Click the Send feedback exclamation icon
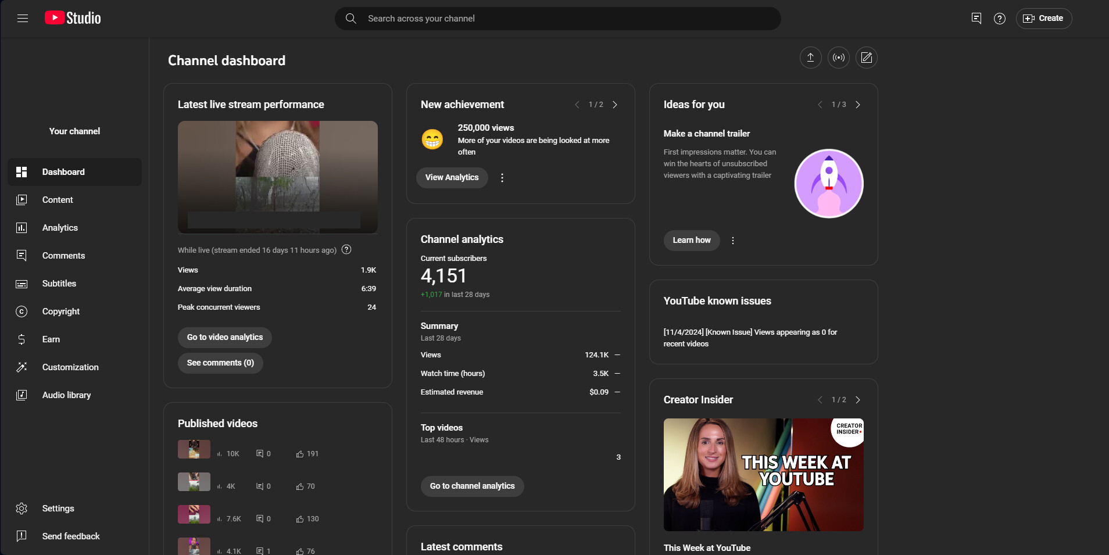Screen dimensions: 1109x555 (22, 536)
